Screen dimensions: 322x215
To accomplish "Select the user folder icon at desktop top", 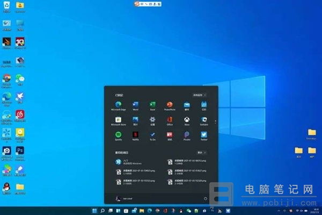I will pos(20,7).
